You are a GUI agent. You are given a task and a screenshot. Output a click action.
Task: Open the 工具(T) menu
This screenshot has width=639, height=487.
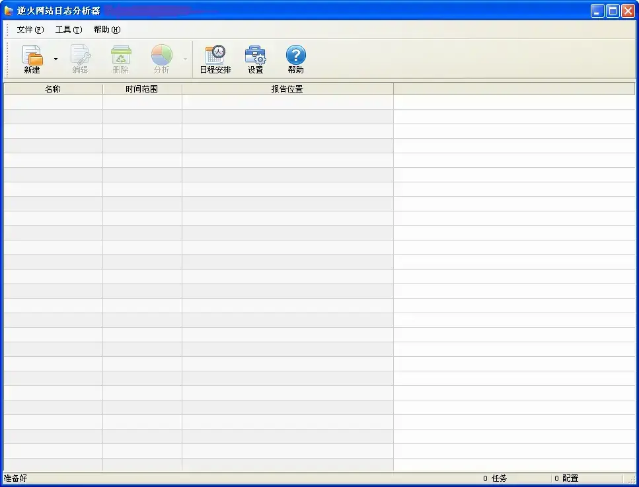point(69,29)
